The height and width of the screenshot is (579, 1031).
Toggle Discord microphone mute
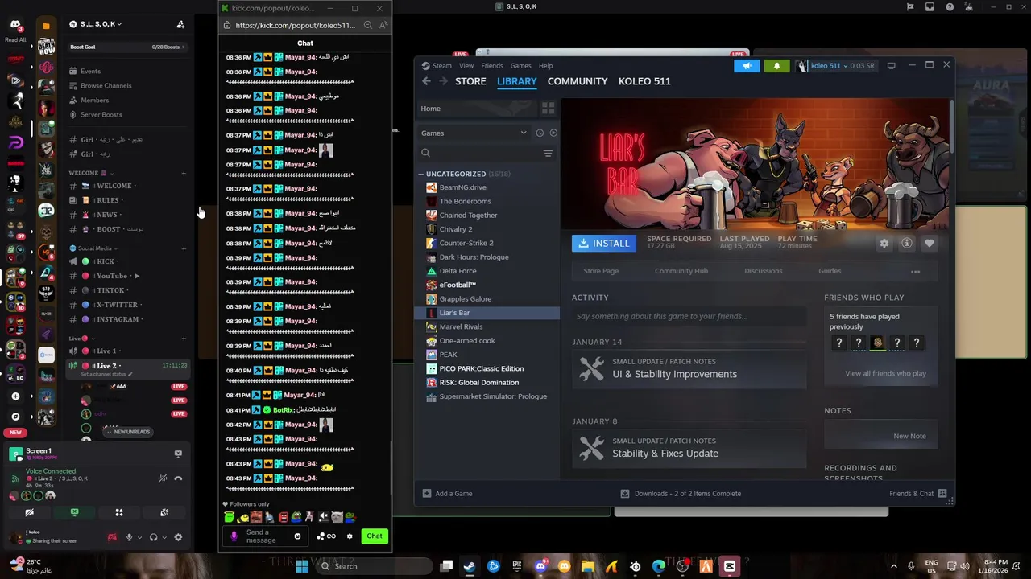click(129, 537)
